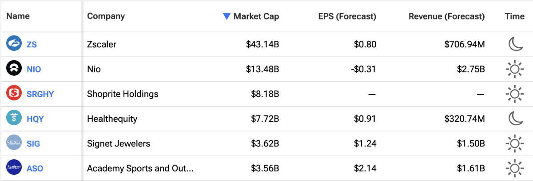This screenshot has height=181, width=533.
Task: Click the Company column header
Action: [x=106, y=16]
